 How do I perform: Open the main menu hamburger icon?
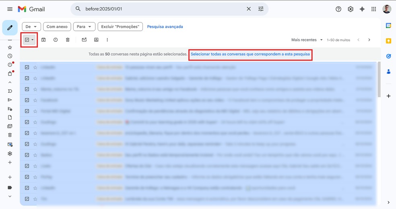(10, 9)
